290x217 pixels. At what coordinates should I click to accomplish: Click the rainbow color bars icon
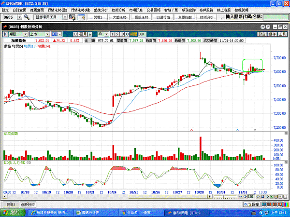(x=286, y=204)
